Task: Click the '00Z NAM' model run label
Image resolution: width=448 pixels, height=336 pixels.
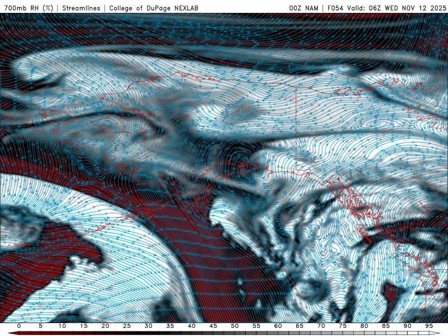Action: (304, 8)
